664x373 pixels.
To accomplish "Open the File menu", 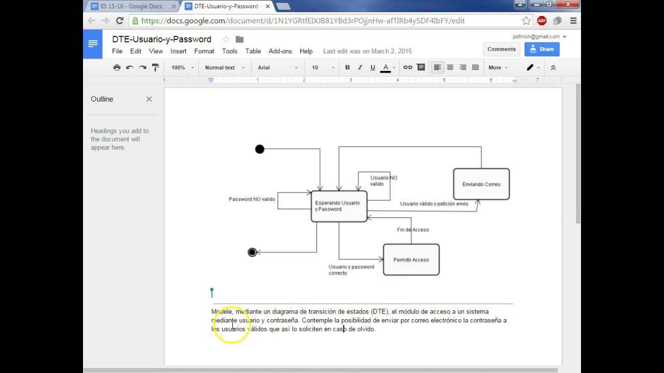I will point(117,51).
